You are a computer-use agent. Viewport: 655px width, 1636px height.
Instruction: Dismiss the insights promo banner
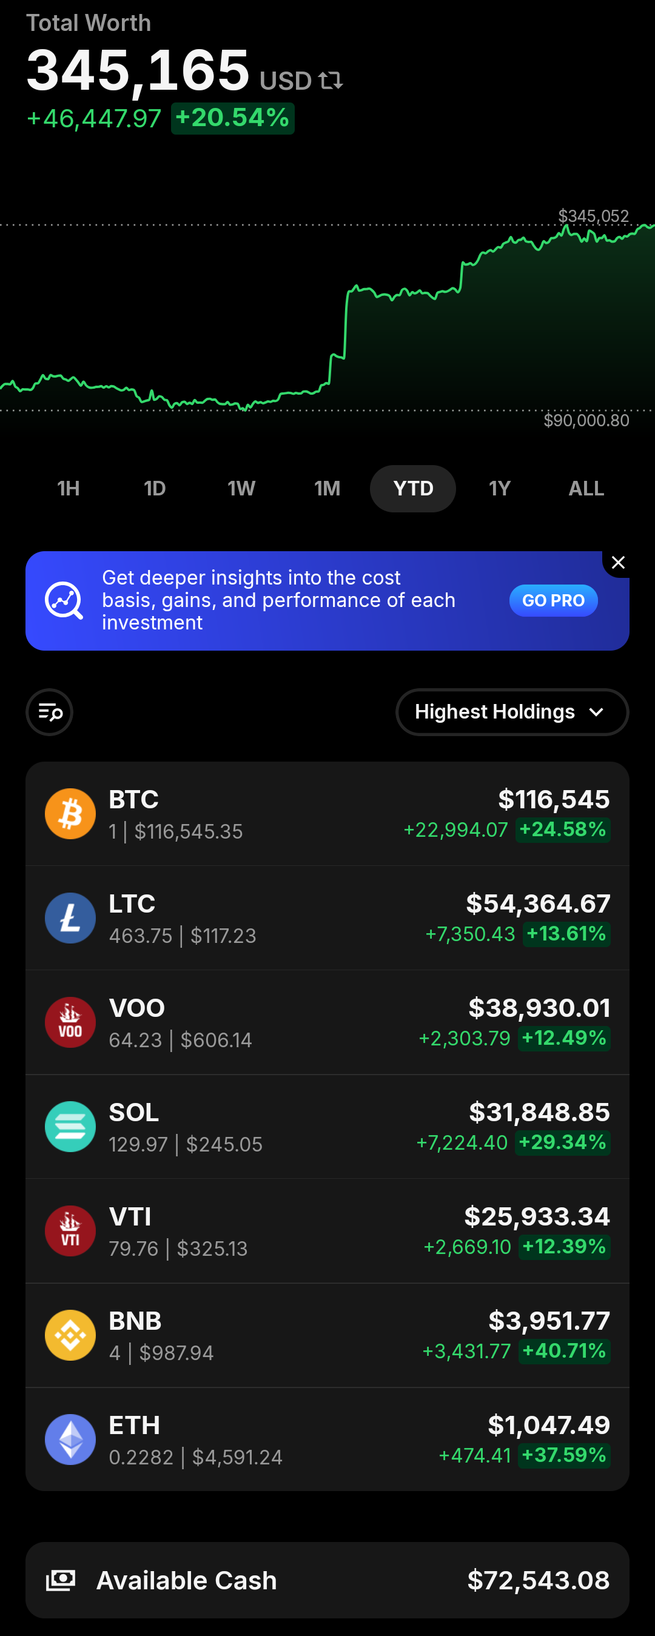coord(617,563)
